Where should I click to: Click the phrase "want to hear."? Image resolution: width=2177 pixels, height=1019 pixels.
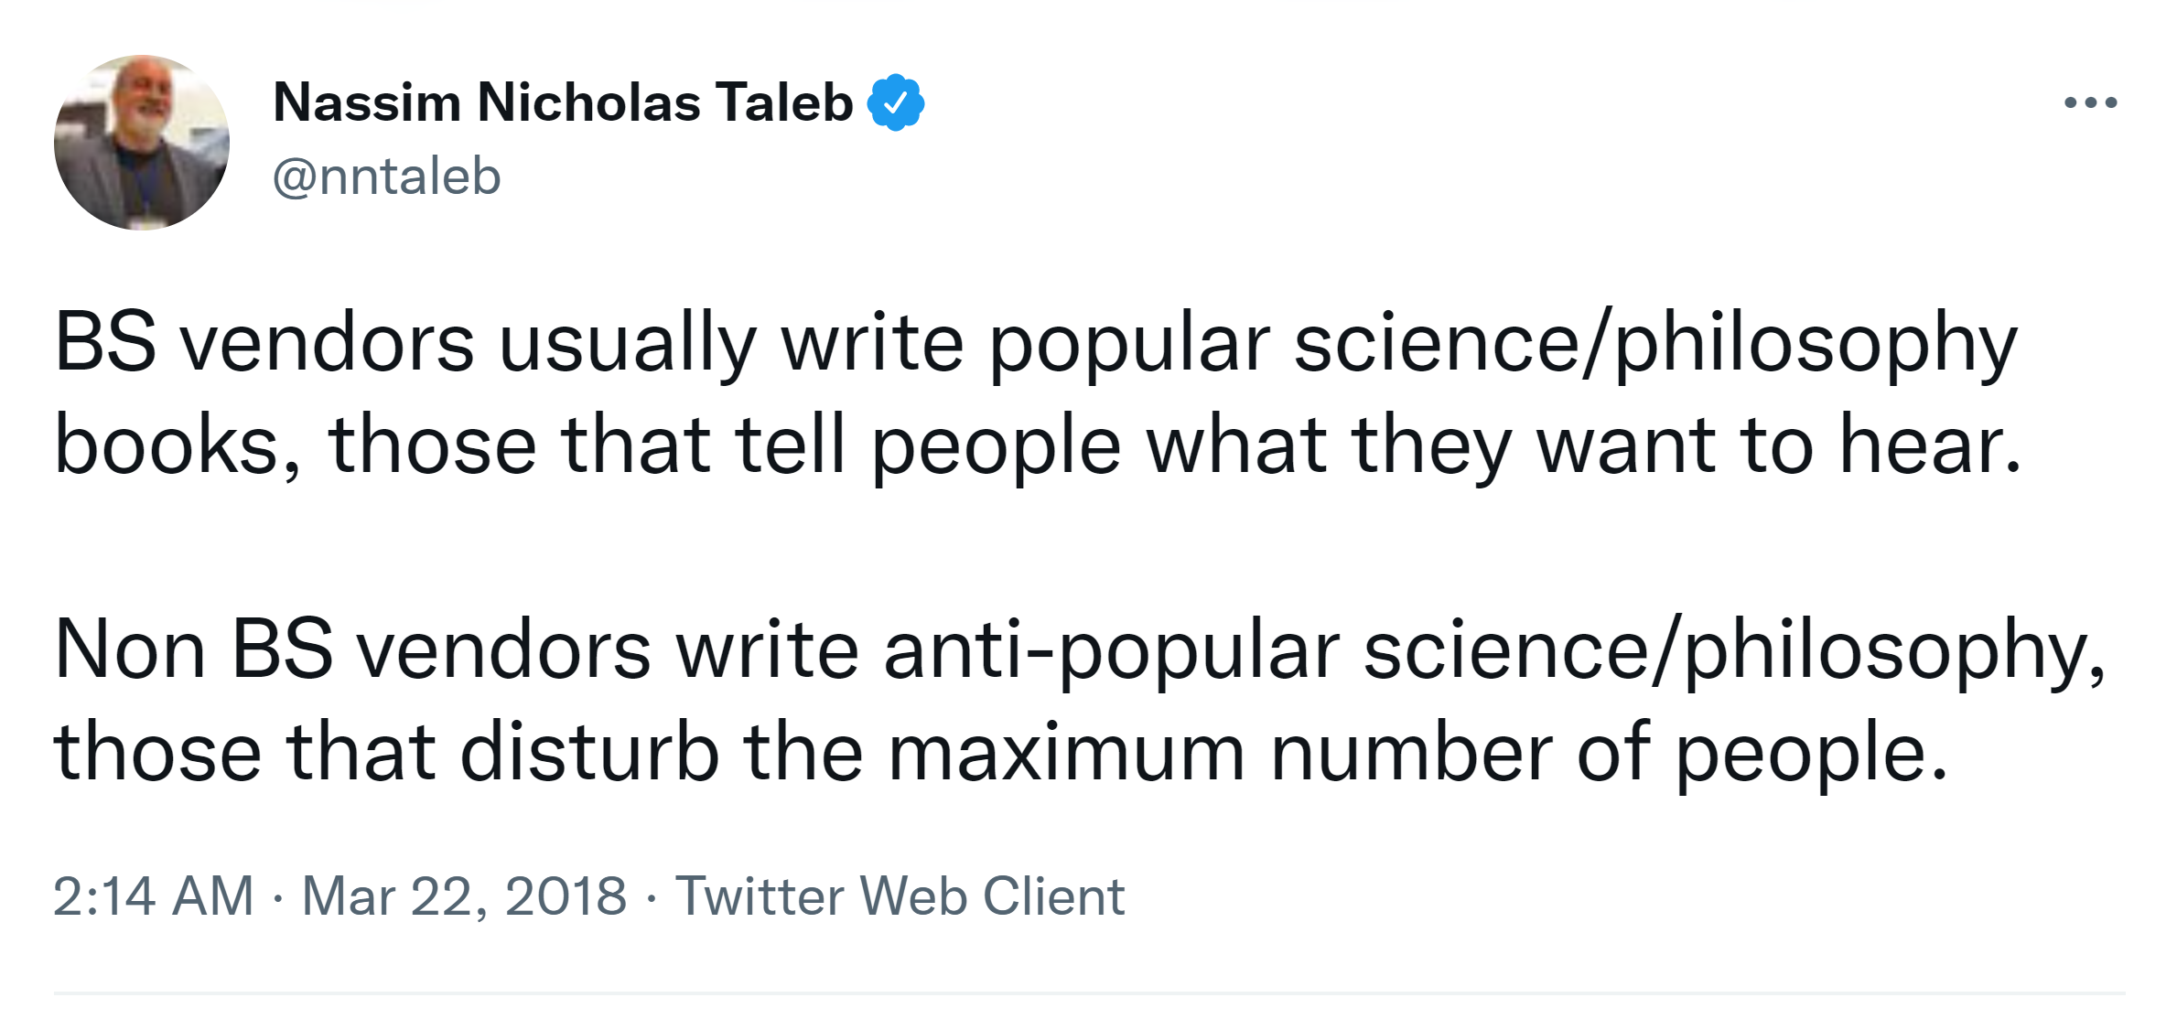(1779, 445)
